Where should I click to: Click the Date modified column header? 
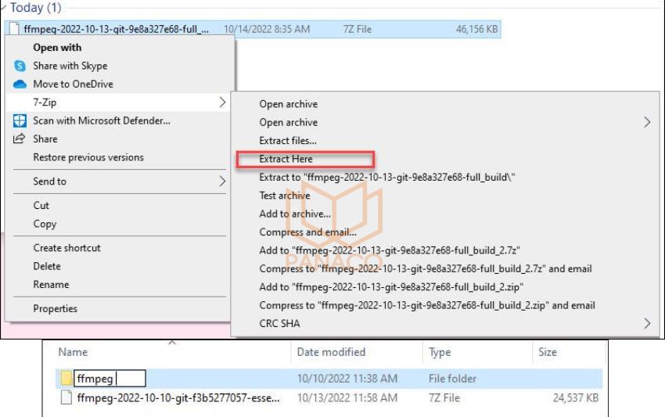pos(331,352)
